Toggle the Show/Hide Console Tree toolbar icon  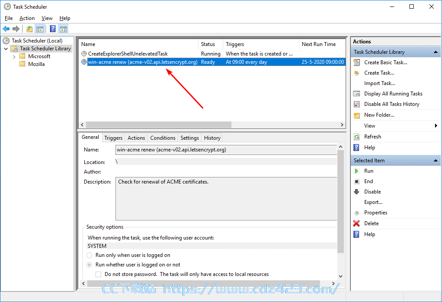point(40,29)
